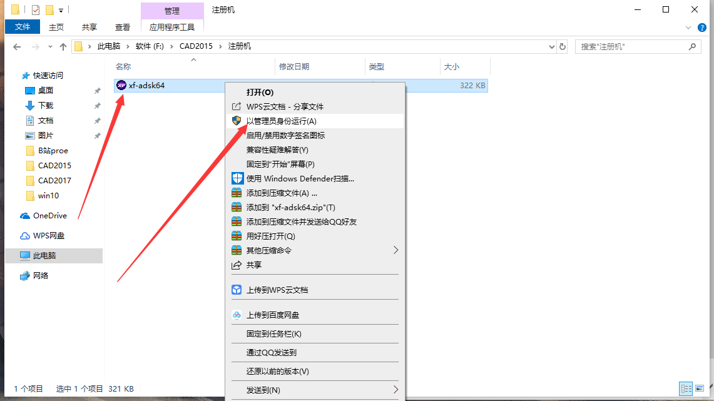Image resolution: width=714 pixels, height=401 pixels.
Task: Open 桌面 in the sidebar
Action: [x=46, y=91]
